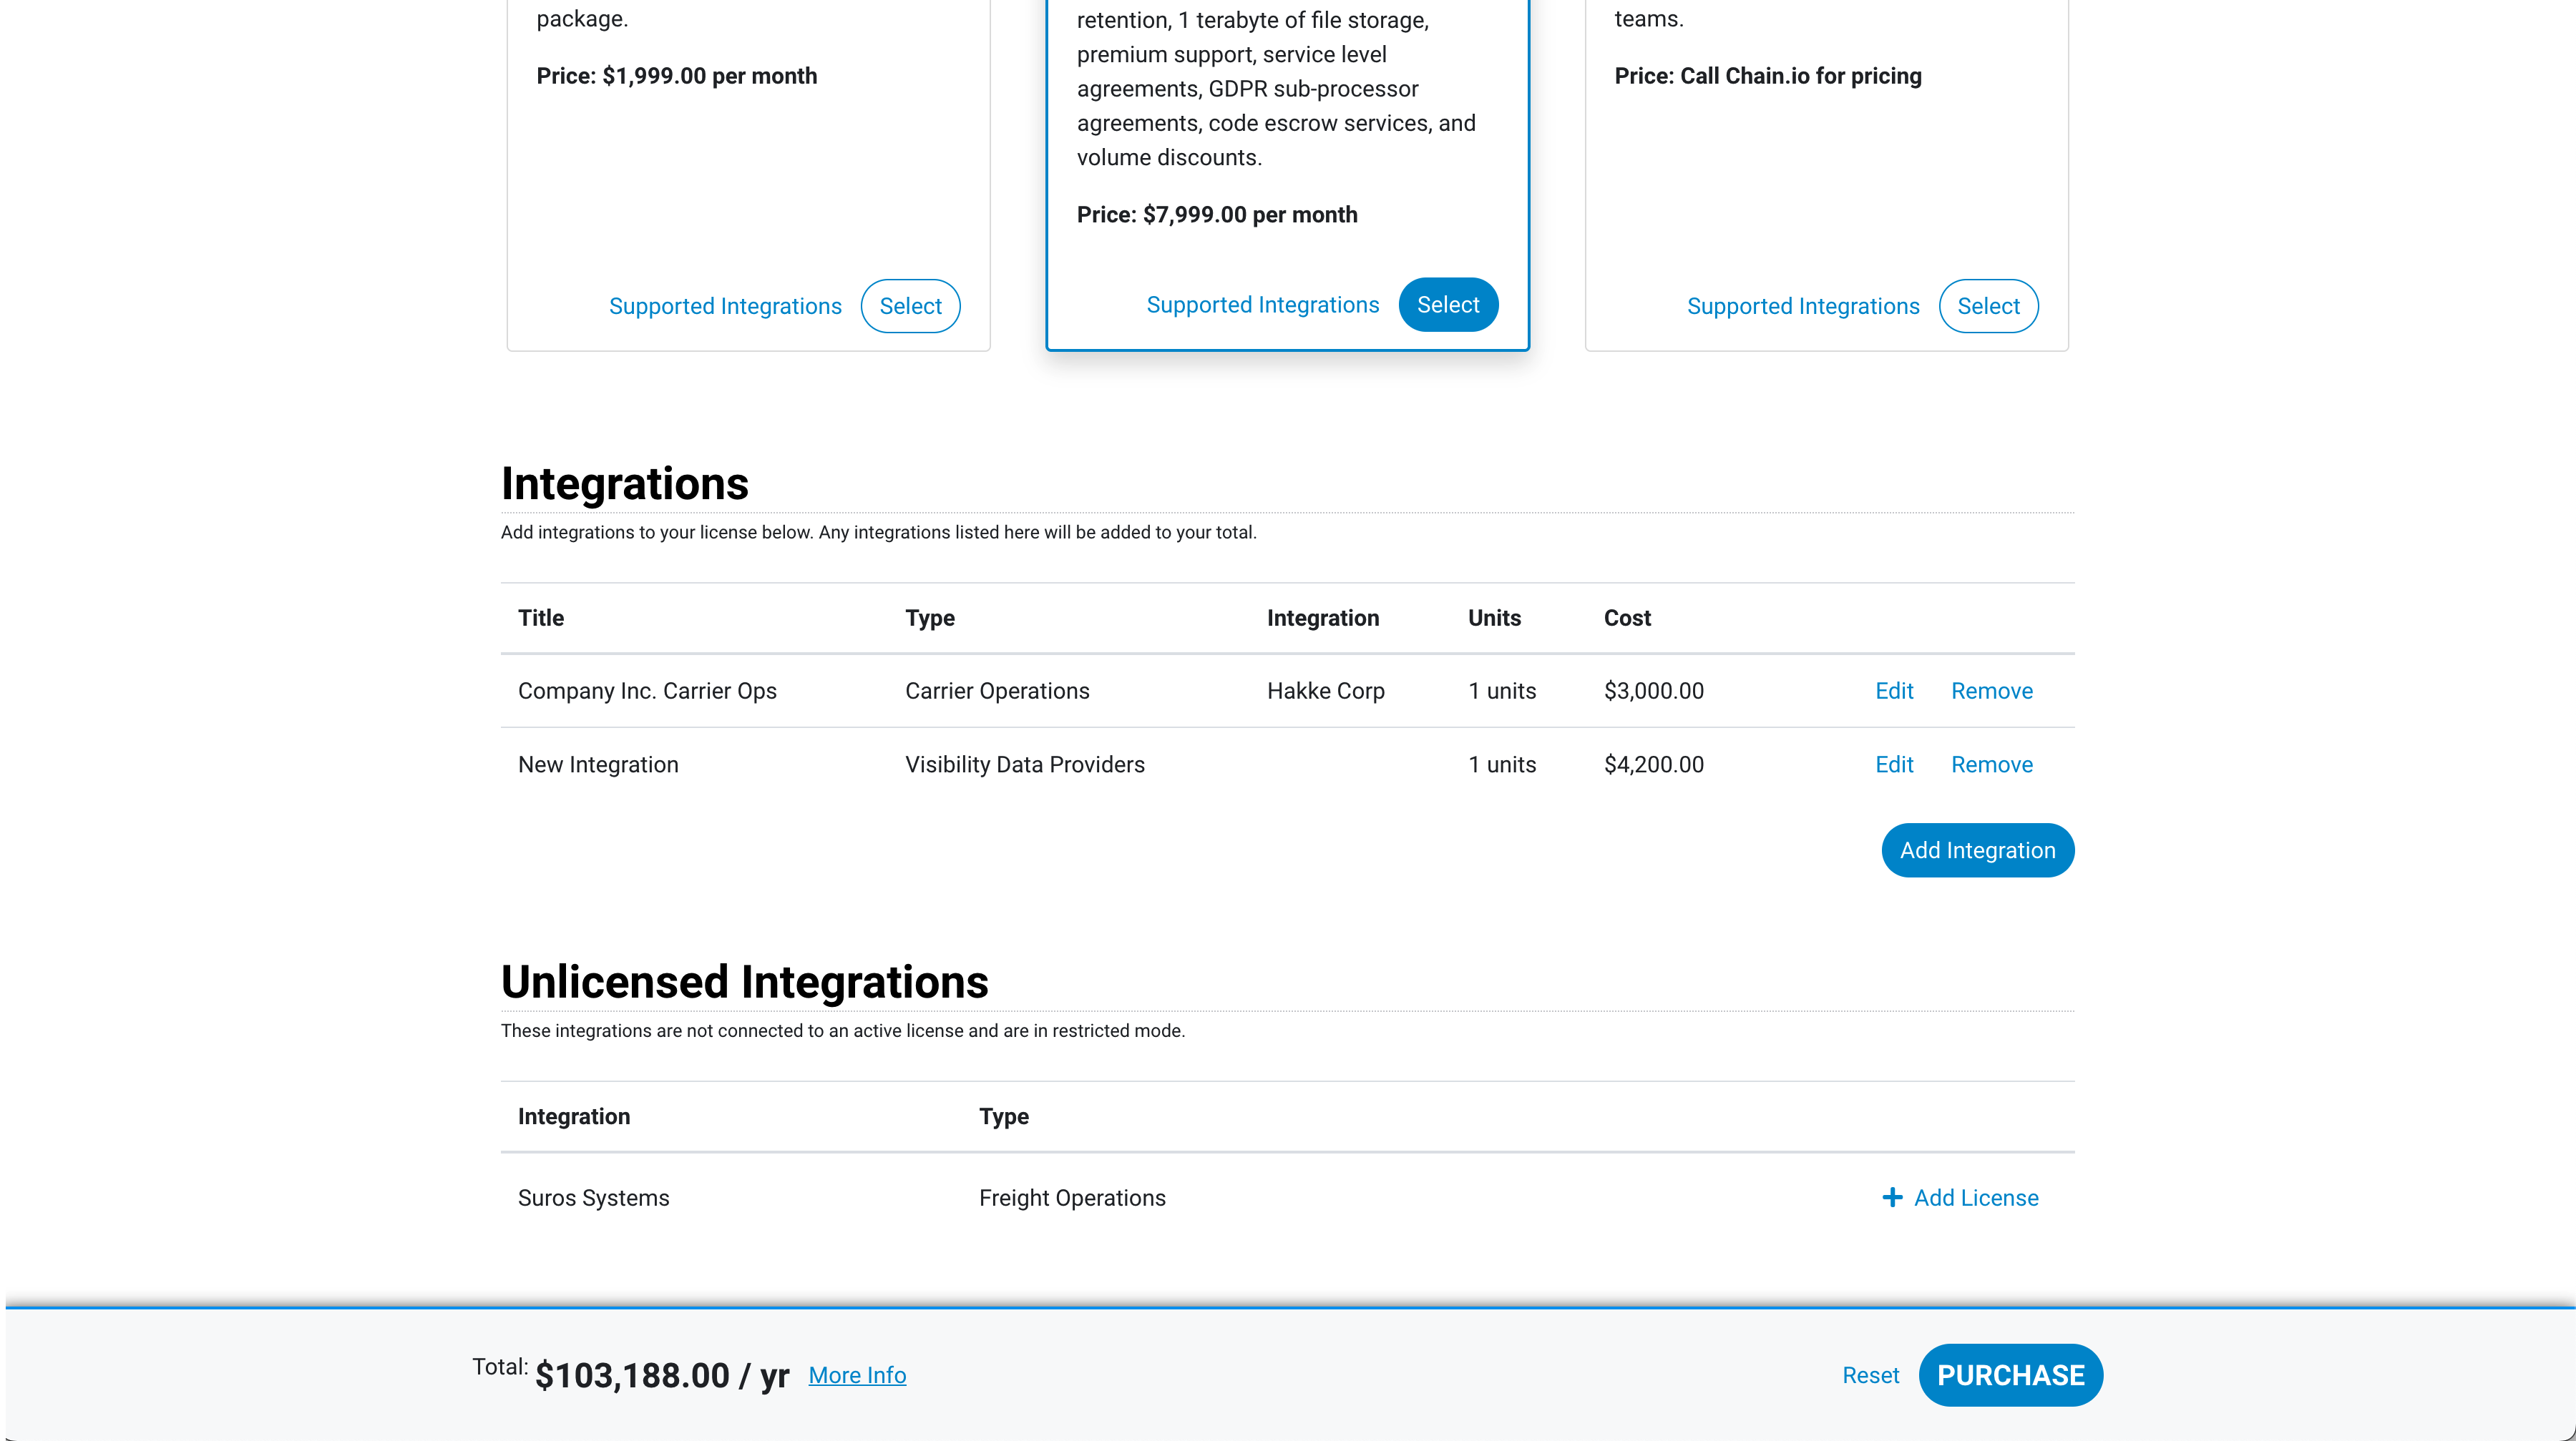The width and height of the screenshot is (2576, 1441).
Task: Select the $1,999.00 per month plan
Action: (x=910, y=306)
